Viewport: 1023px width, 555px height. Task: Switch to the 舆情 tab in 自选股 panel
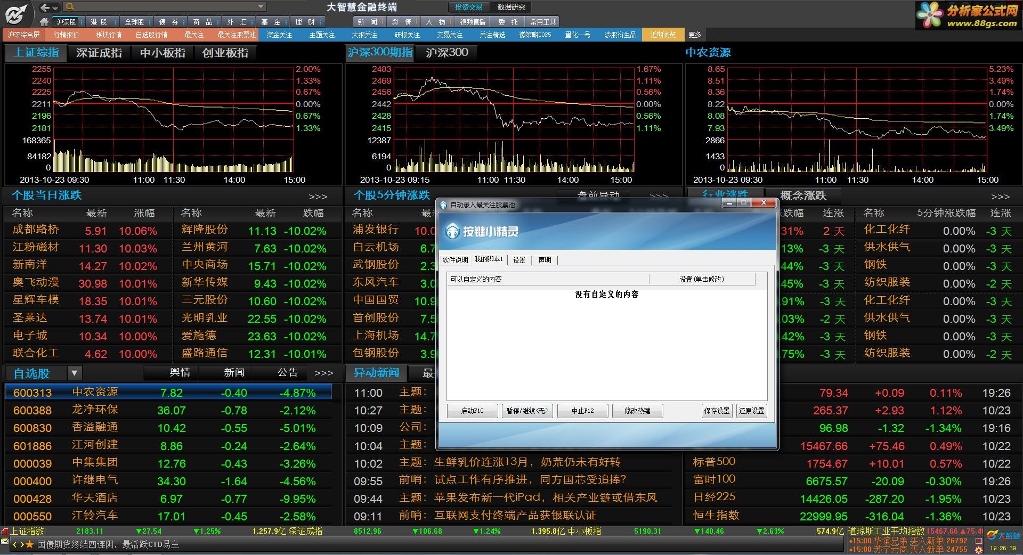pyautogui.click(x=180, y=372)
